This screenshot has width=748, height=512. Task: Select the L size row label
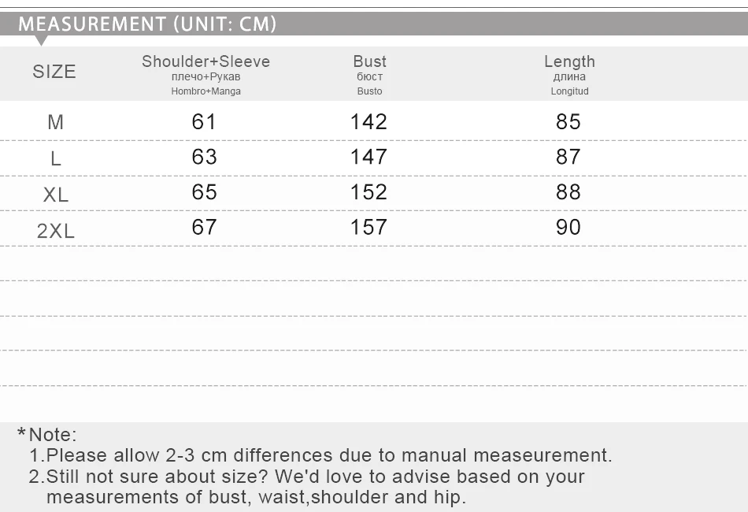pos(56,158)
